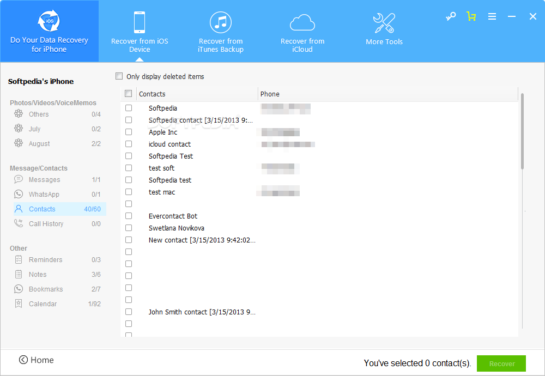Toggle the select-all Contacts header checkbox

pyautogui.click(x=128, y=94)
